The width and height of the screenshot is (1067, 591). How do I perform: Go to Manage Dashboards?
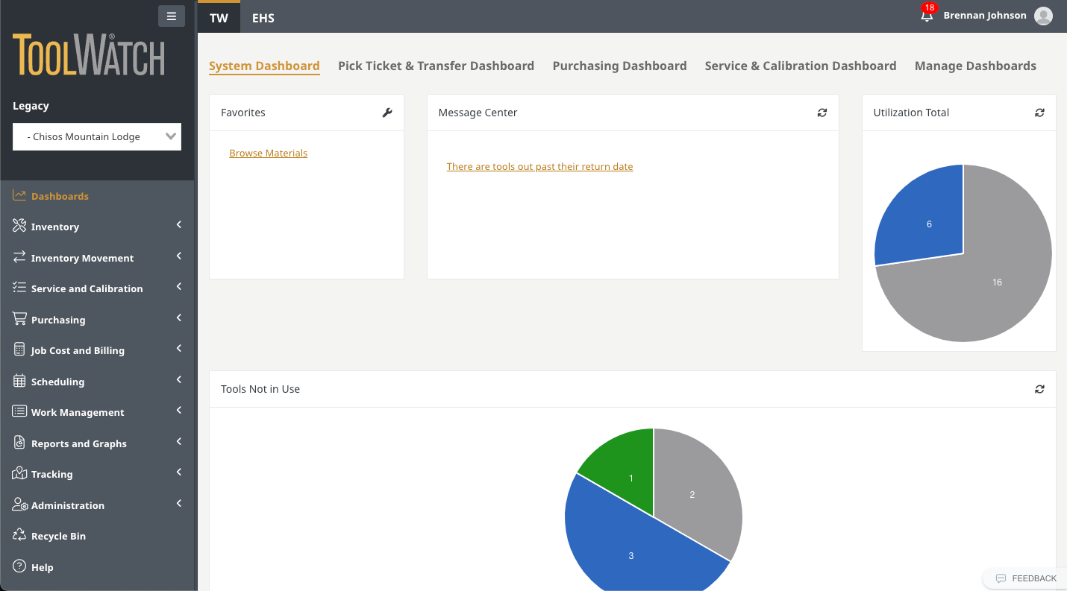(x=975, y=66)
